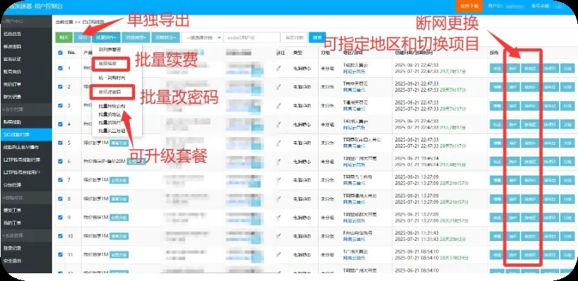Viewport: 578px width, 281px height.
Task: Open the 切换类型 dropdown button
Action: pos(136,37)
